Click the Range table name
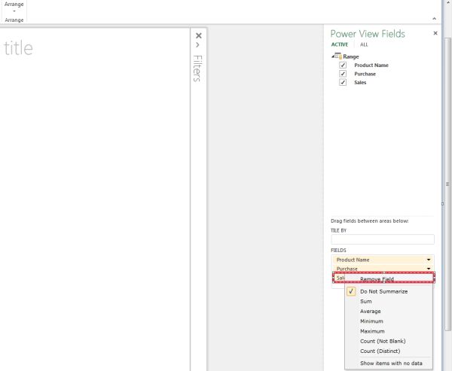The image size is (452, 371). click(351, 56)
